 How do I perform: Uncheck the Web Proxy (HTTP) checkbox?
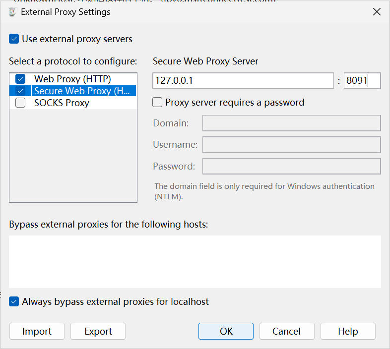(x=20, y=79)
